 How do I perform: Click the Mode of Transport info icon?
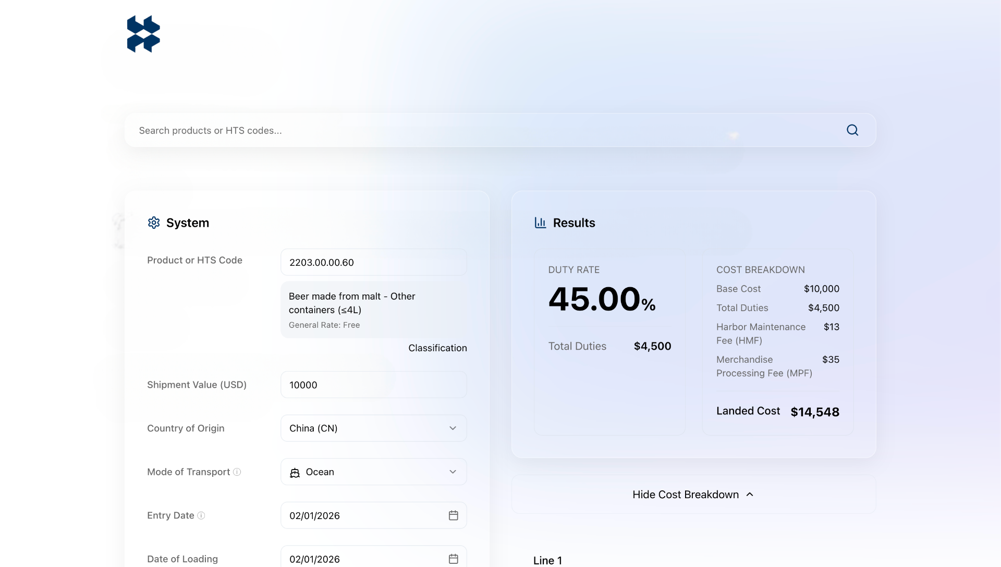coord(237,472)
